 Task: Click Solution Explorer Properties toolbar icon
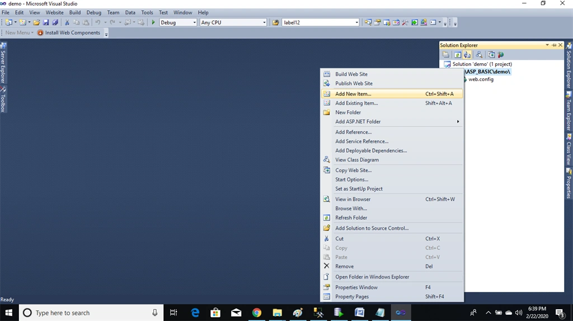click(446, 55)
